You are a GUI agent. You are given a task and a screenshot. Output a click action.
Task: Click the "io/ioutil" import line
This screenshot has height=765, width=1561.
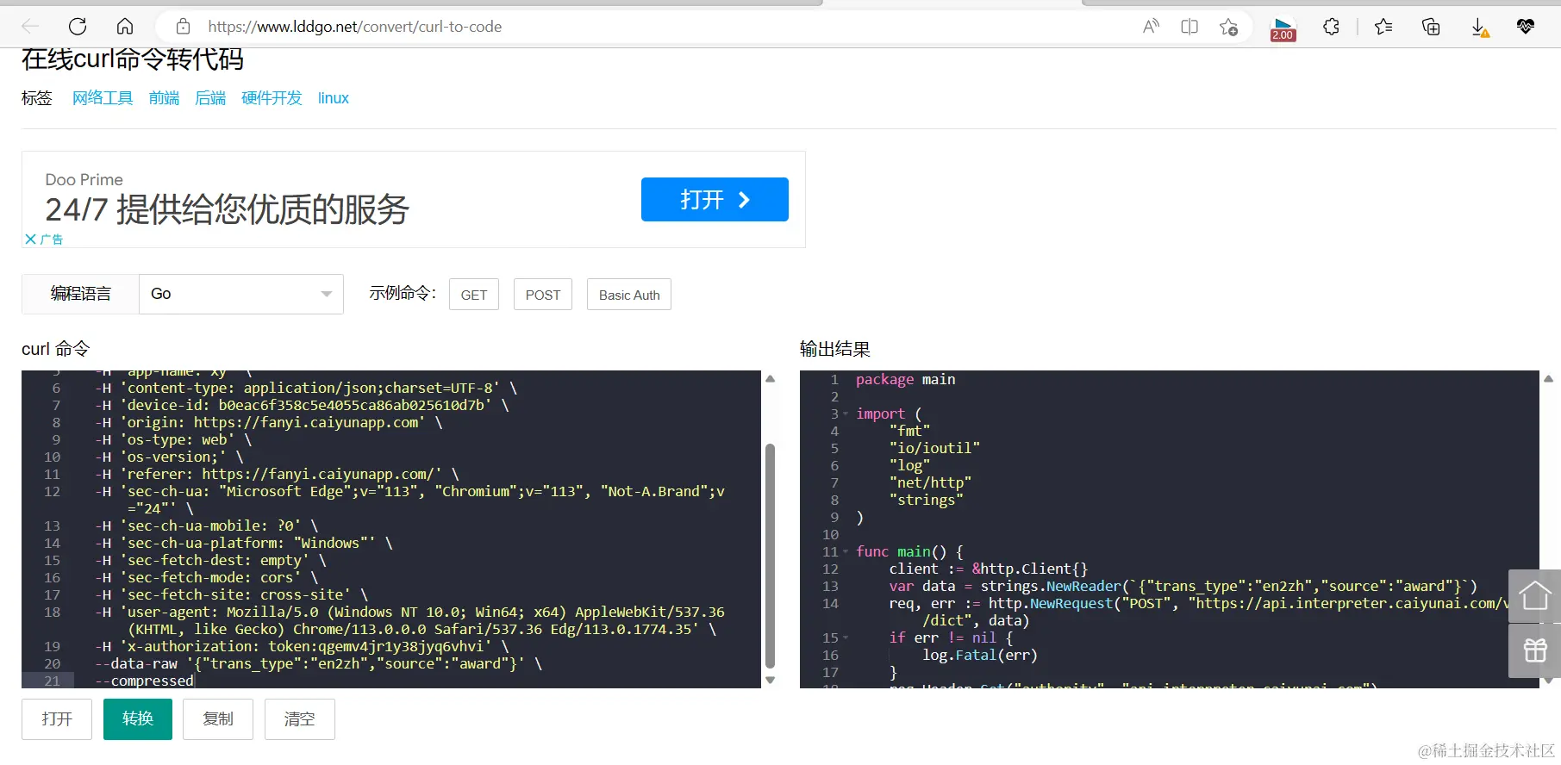[935, 448]
